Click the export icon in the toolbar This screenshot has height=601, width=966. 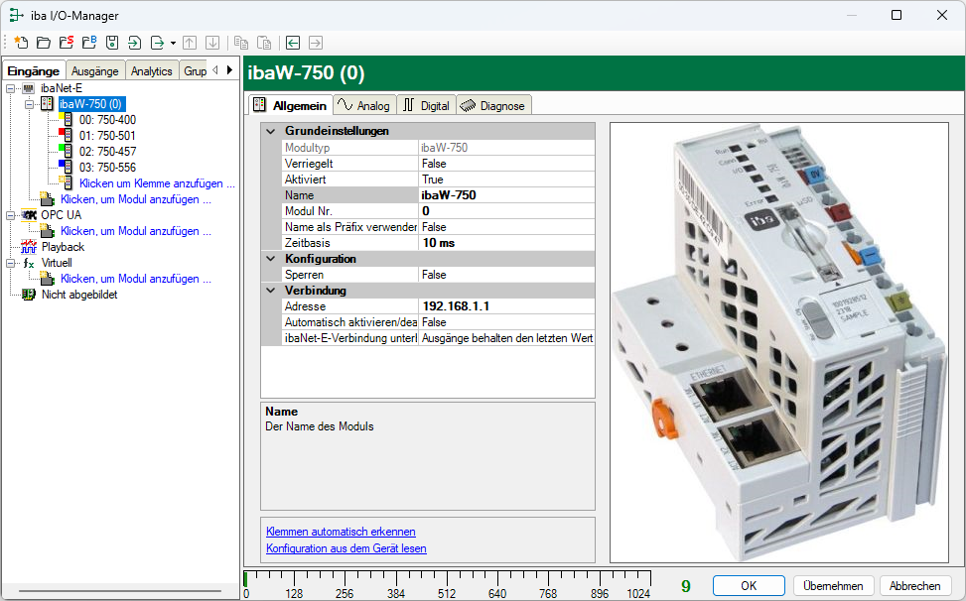[158, 43]
